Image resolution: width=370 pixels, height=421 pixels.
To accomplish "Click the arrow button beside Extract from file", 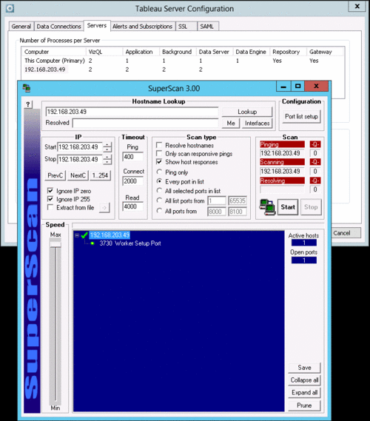I will pos(104,208).
